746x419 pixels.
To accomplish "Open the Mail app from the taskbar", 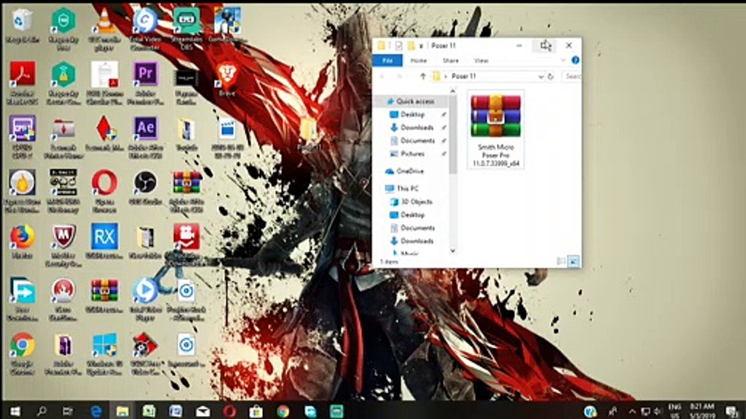I will [203, 411].
